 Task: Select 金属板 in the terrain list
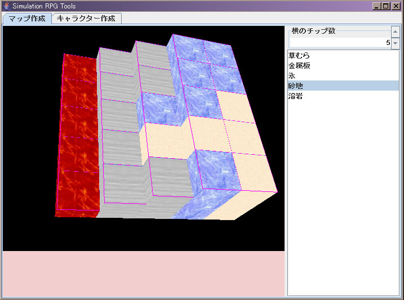[343, 65]
